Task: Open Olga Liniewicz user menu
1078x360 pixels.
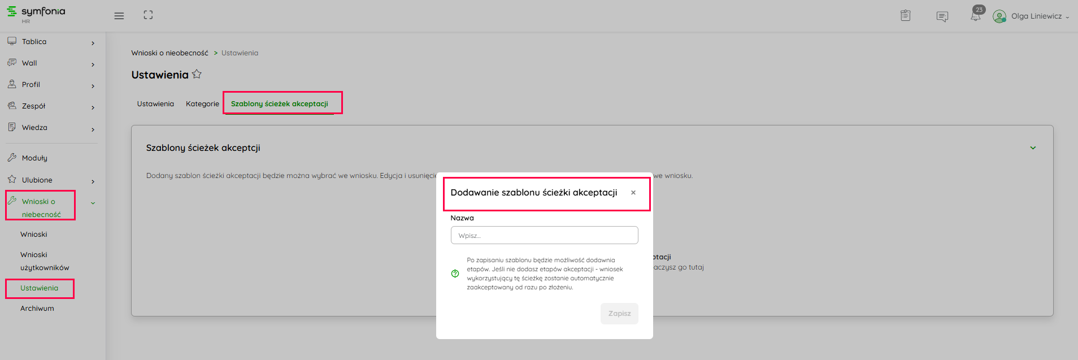Action: [x=1031, y=16]
